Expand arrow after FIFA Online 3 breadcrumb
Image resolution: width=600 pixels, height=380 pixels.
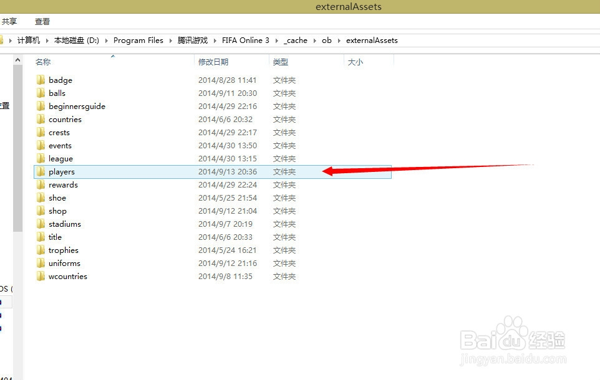click(277, 40)
